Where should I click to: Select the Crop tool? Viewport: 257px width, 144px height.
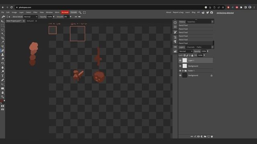click(2, 38)
